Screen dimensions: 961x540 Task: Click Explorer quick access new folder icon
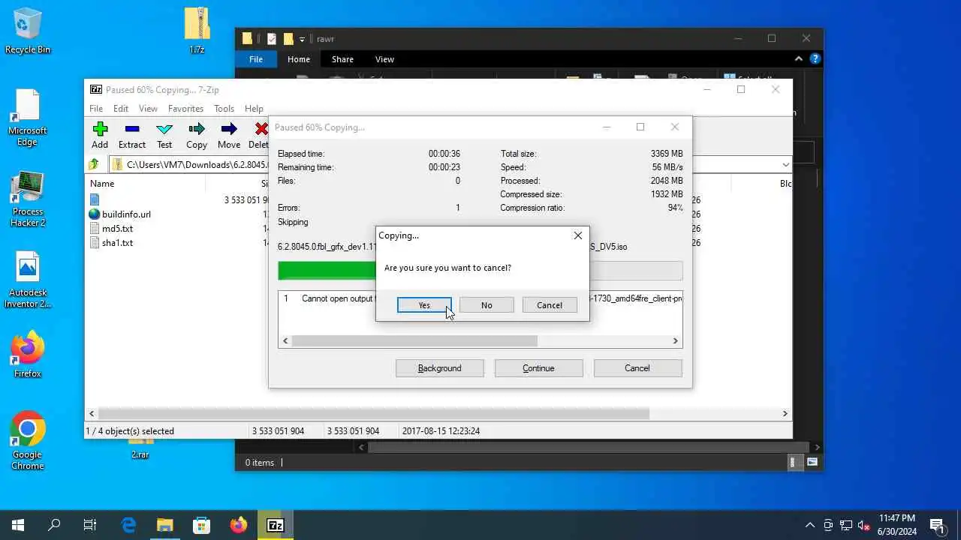point(288,39)
